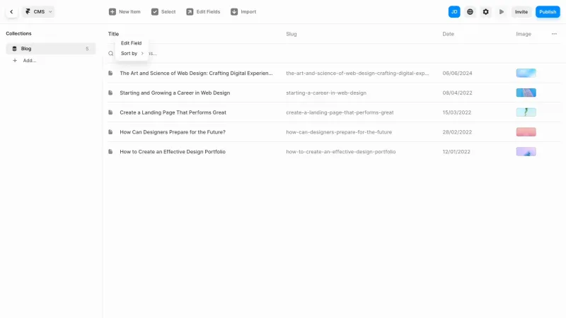Open Starting and Growing a Career item
The image size is (566, 318).
pos(175,93)
